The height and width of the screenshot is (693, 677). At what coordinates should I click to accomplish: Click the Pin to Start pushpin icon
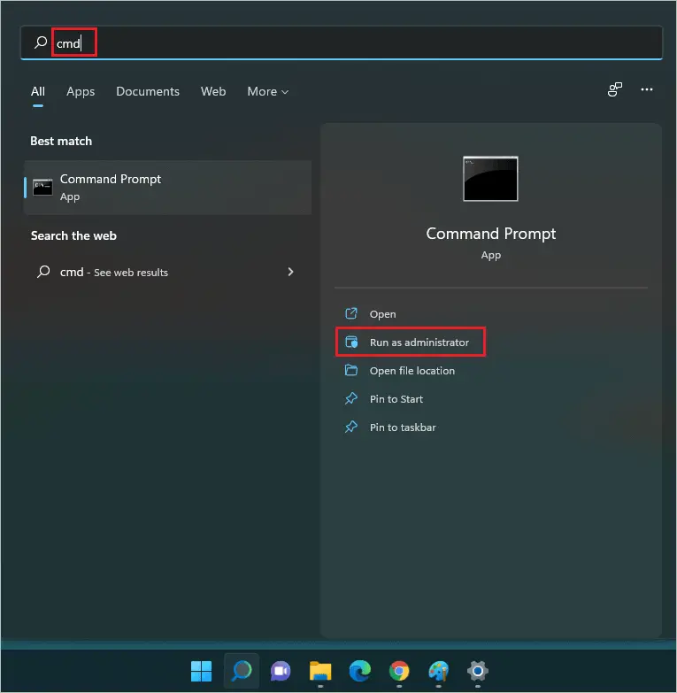(351, 398)
